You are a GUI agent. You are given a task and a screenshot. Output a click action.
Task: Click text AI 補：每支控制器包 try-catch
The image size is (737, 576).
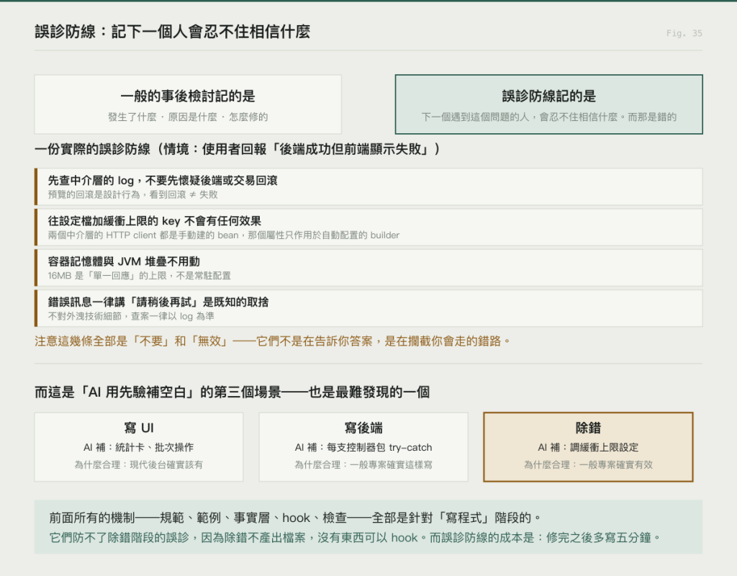tap(363, 447)
